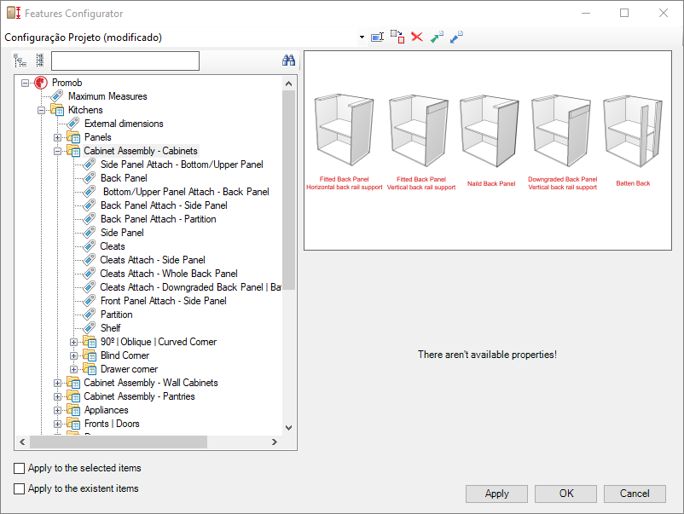Image resolution: width=684 pixels, height=514 pixels.
Task: Click the Promob root node icon
Action: click(x=41, y=83)
